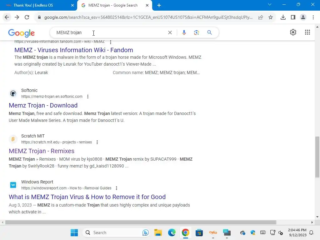The image size is (320, 240).
Task: Open Chrome profile avatar
Action: [x=303, y=17]
